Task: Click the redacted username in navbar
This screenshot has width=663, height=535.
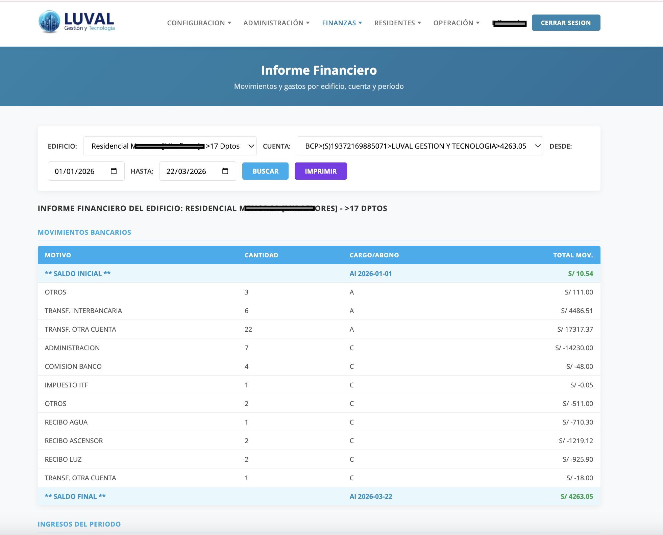Action: (x=510, y=23)
